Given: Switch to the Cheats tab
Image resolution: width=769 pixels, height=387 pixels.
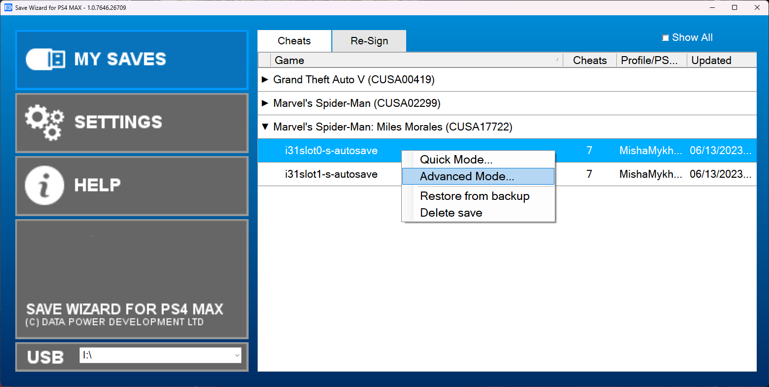Looking at the screenshot, I should pyautogui.click(x=294, y=41).
